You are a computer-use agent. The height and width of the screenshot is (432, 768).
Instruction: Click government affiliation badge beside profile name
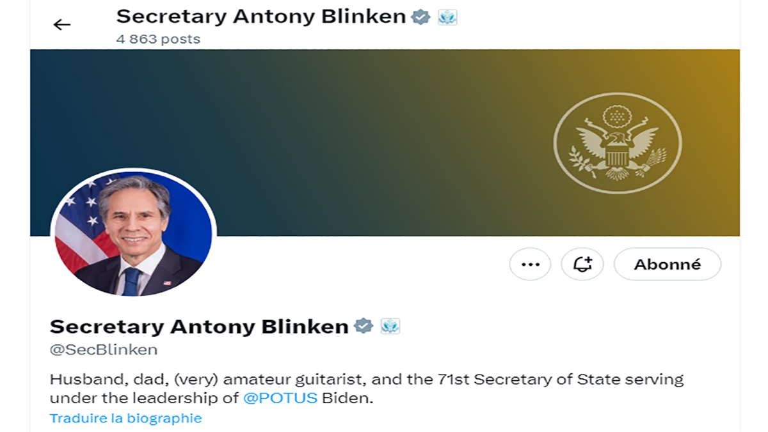coord(390,327)
